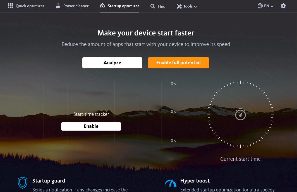Click the Hyper boost speedometer icon
Image resolution: width=297 pixels, height=192 pixels.
point(171,183)
